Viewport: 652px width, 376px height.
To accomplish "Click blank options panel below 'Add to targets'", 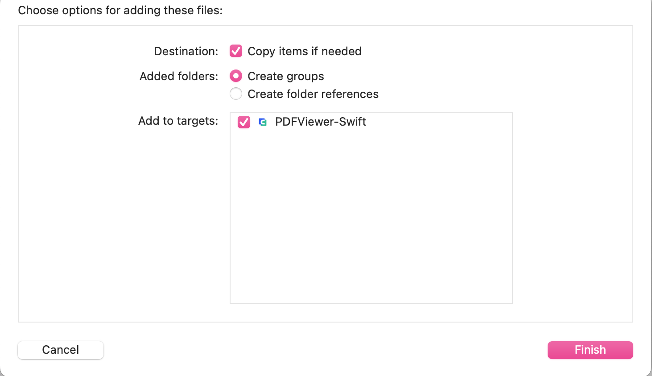I will pyautogui.click(x=124, y=223).
